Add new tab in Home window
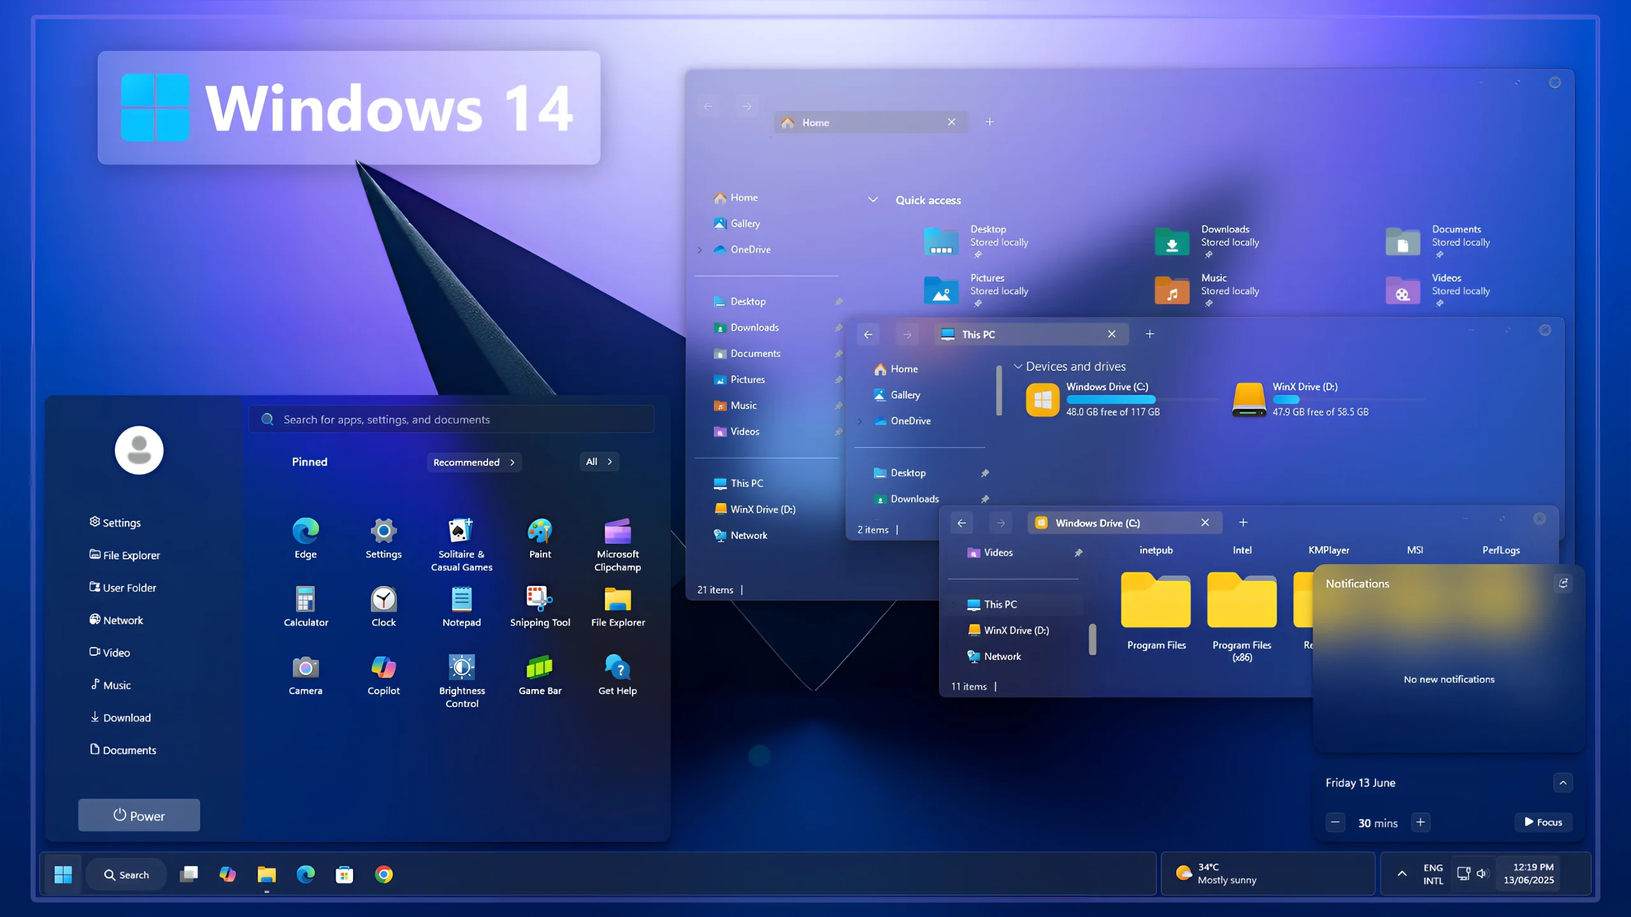The image size is (1631, 917). [x=989, y=122]
